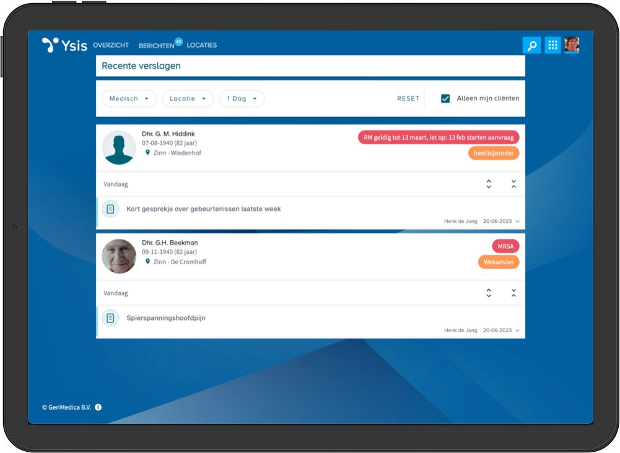Open the search with the magnifier icon
The height and width of the screenshot is (453, 620).
coord(532,45)
